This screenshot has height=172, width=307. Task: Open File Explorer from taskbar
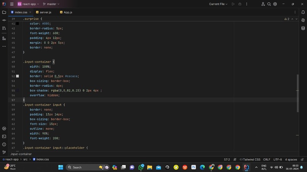150,167
